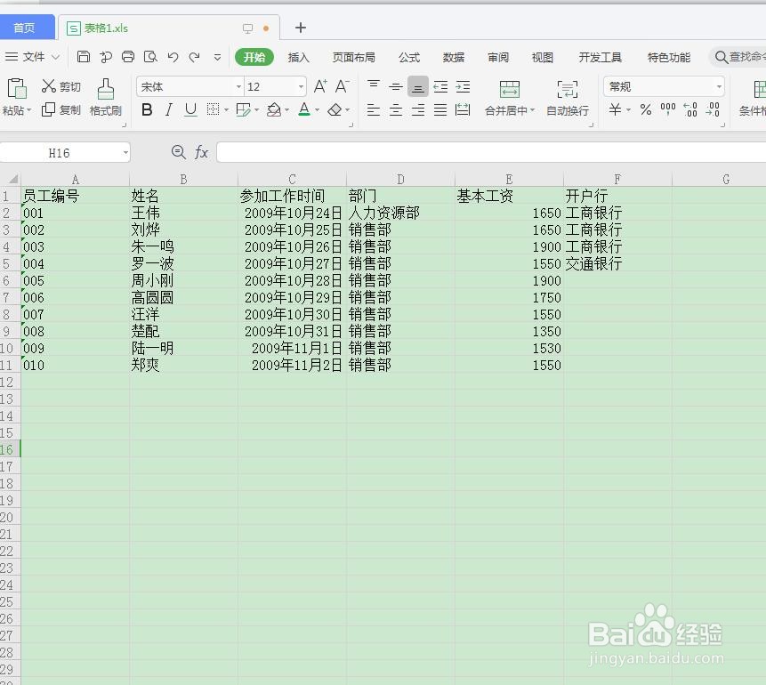Toggle 自动换行 wrap text
This screenshot has height=685, width=766.
pyautogui.click(x=568, y=98)
